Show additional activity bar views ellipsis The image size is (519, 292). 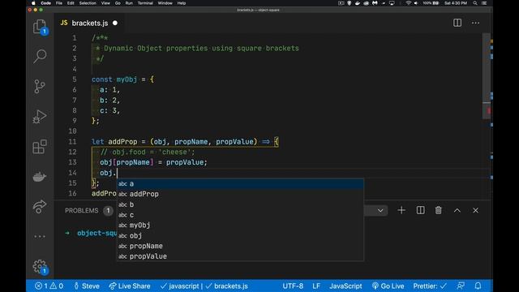tap(40, 236)
